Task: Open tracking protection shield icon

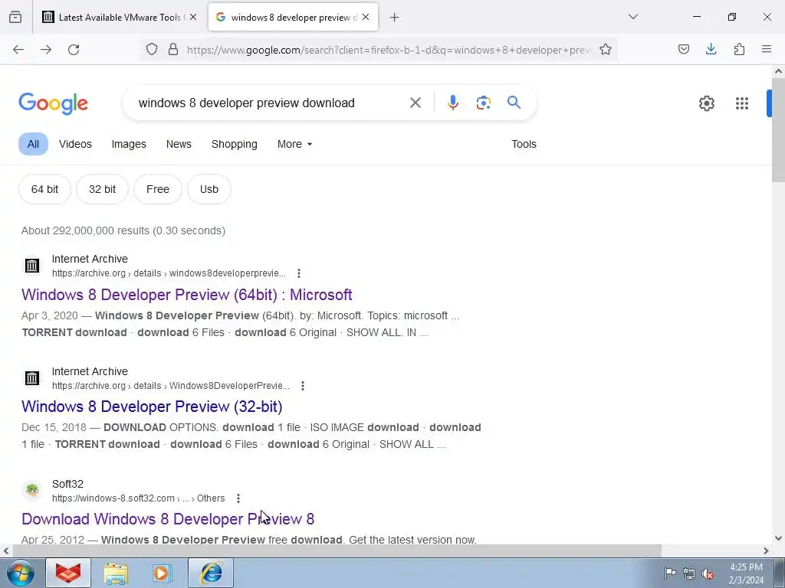Action: pos(152,50)
